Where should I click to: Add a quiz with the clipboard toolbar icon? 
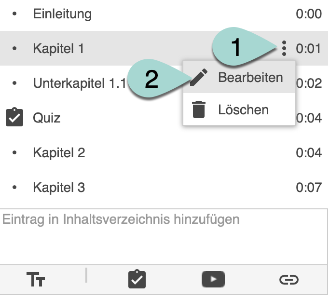[137, 279]
